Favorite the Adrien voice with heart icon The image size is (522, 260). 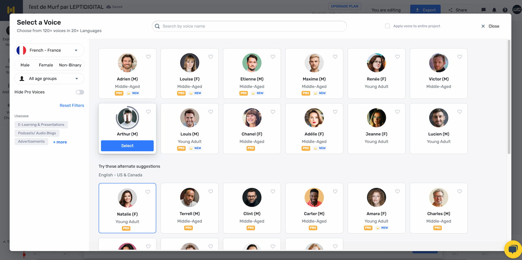click(x=148, y=57)
